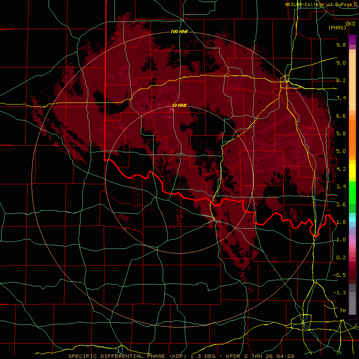
Task: Click the 7.4 value on the scale
Action: [341, 98]
